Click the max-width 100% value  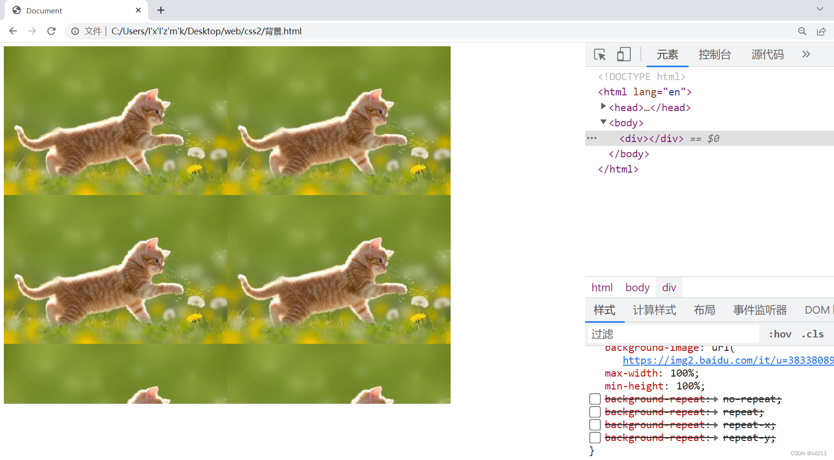click(682, 373)
